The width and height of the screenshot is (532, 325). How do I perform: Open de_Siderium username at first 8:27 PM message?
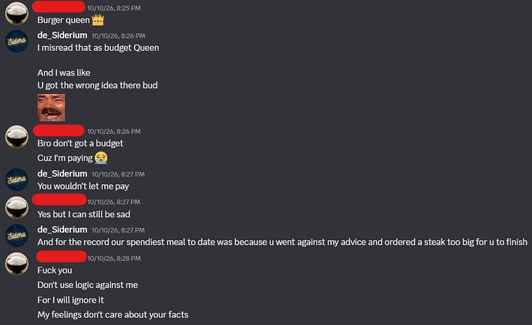tap(62, 173)
